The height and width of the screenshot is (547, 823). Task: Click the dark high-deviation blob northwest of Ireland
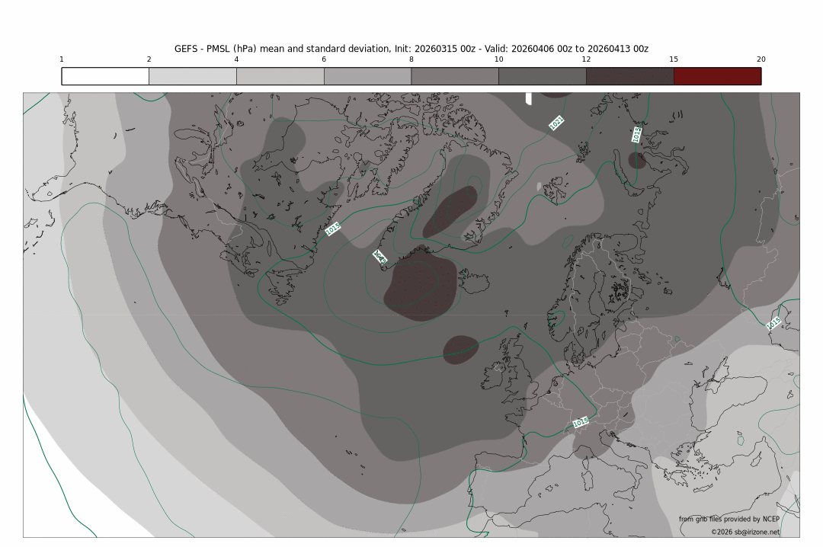tap(460, 348)
